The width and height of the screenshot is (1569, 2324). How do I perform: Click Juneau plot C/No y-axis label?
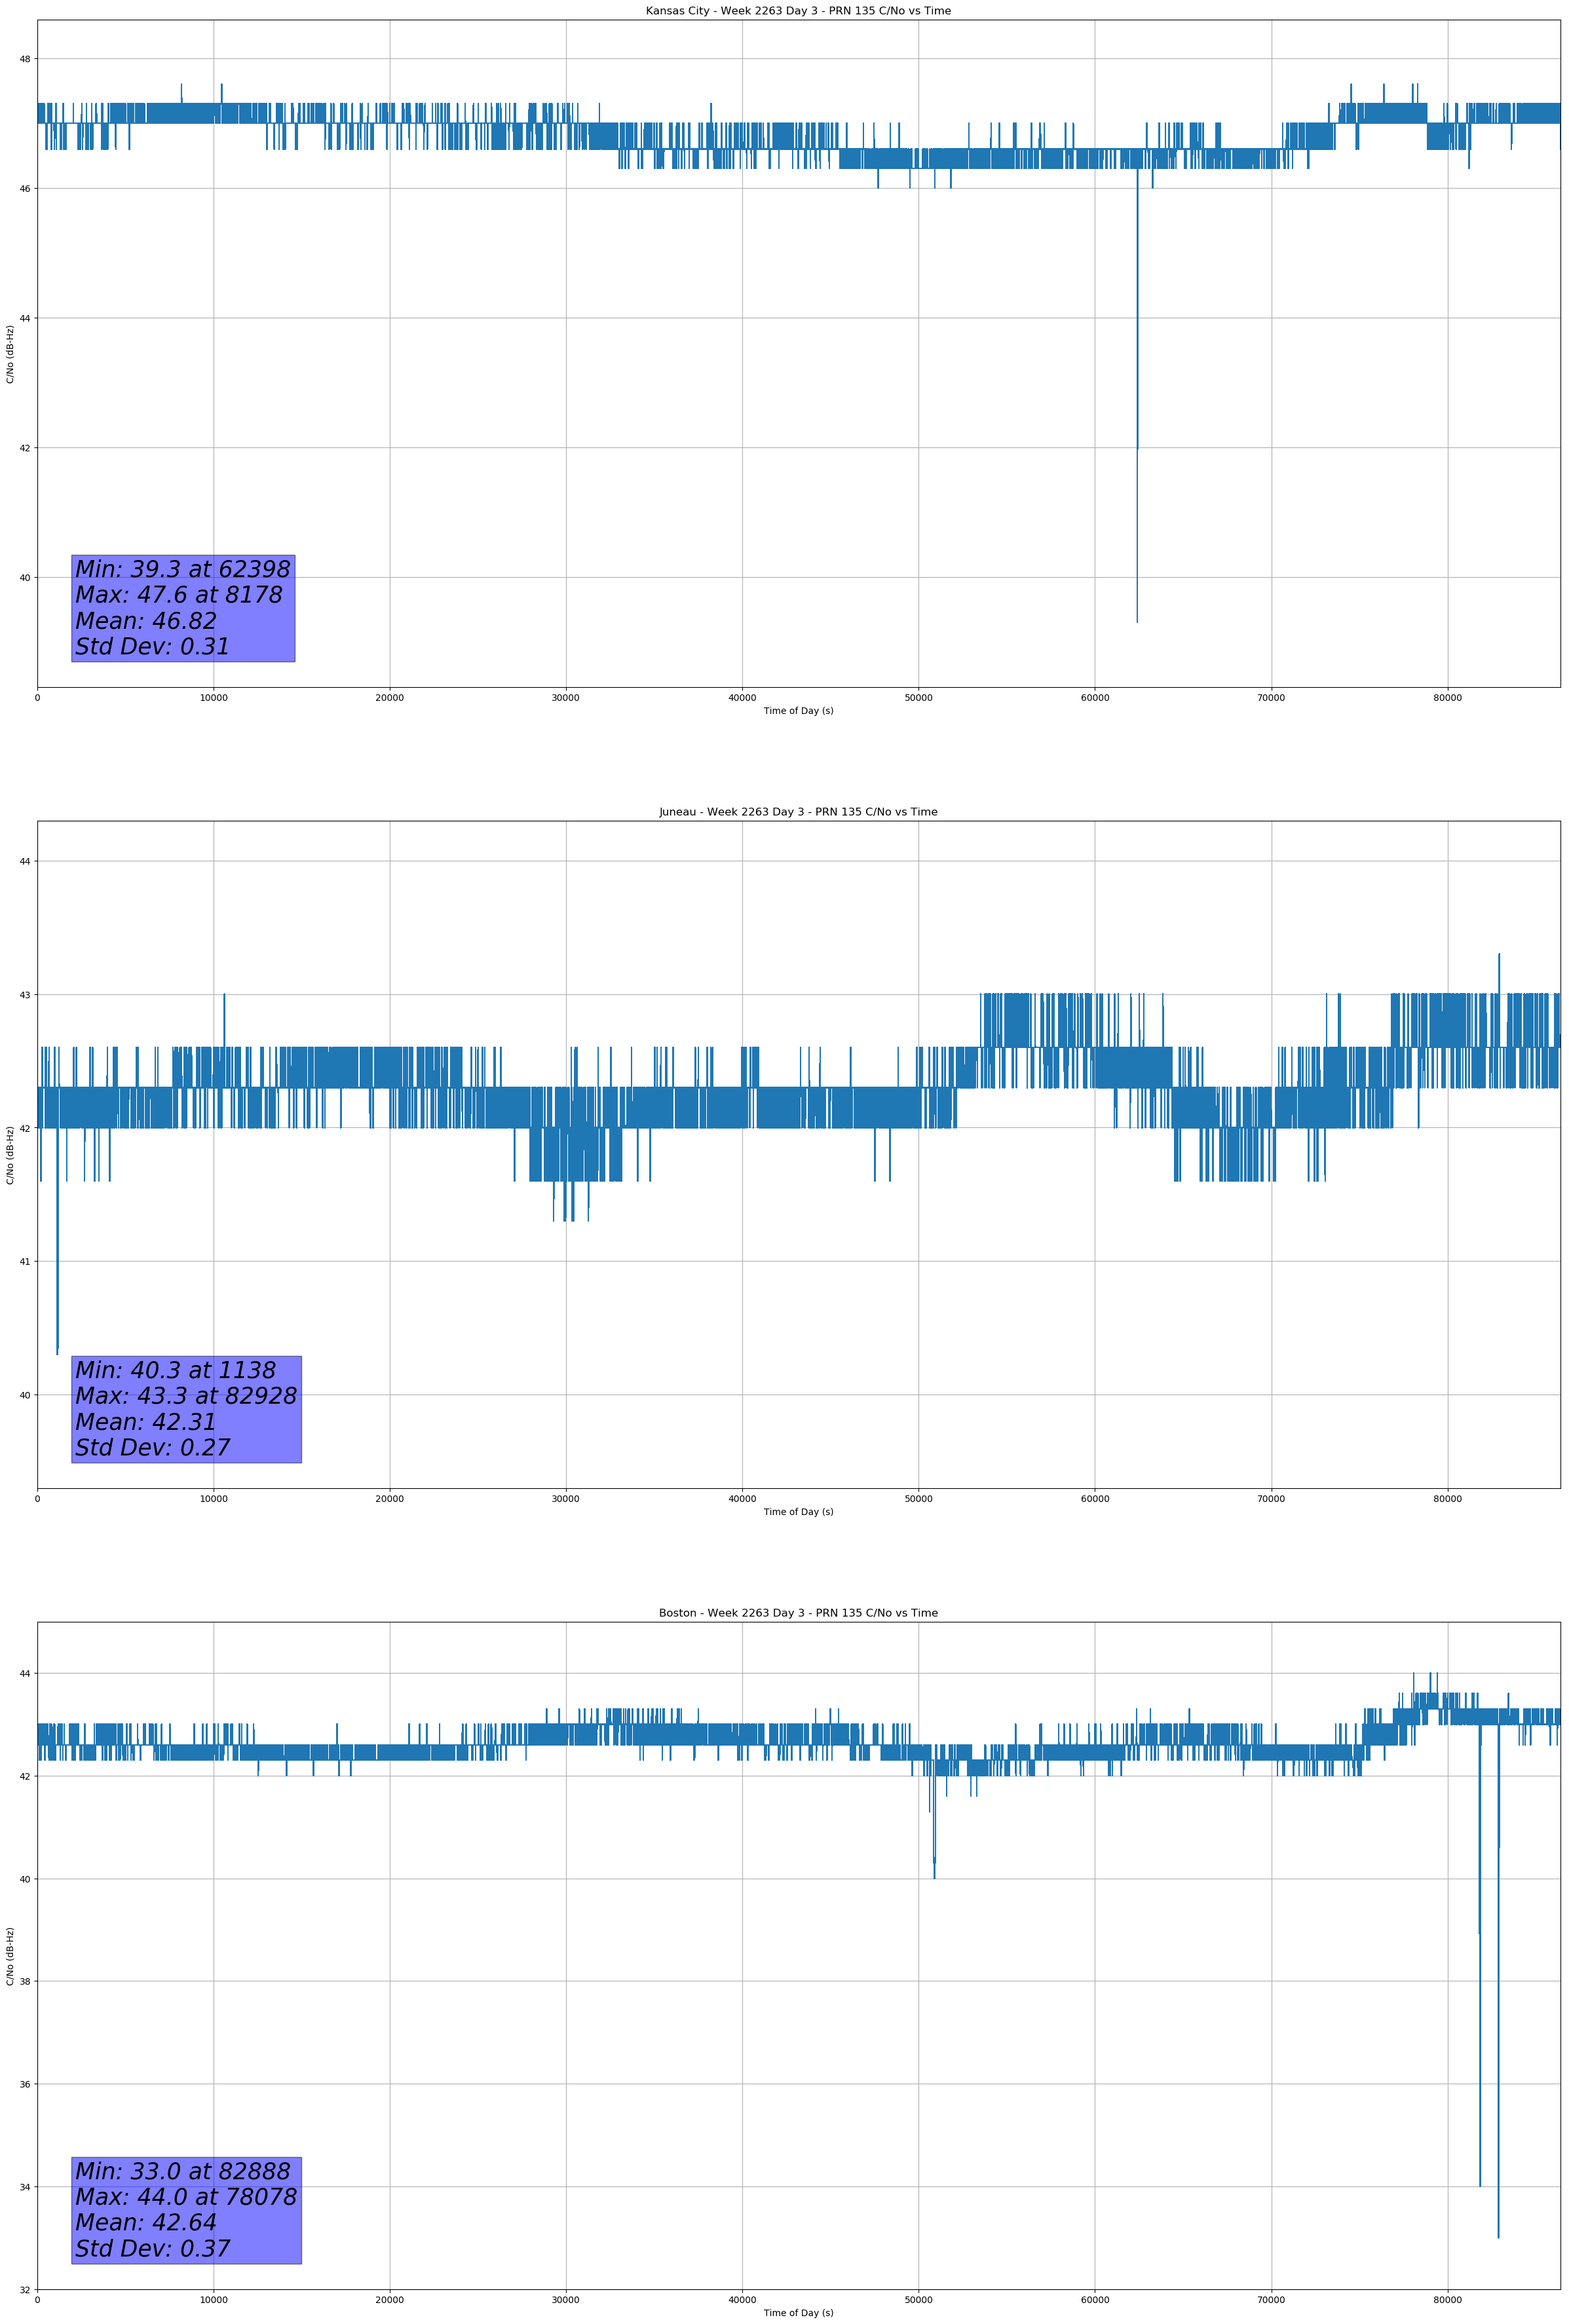tap(11, 1155)
